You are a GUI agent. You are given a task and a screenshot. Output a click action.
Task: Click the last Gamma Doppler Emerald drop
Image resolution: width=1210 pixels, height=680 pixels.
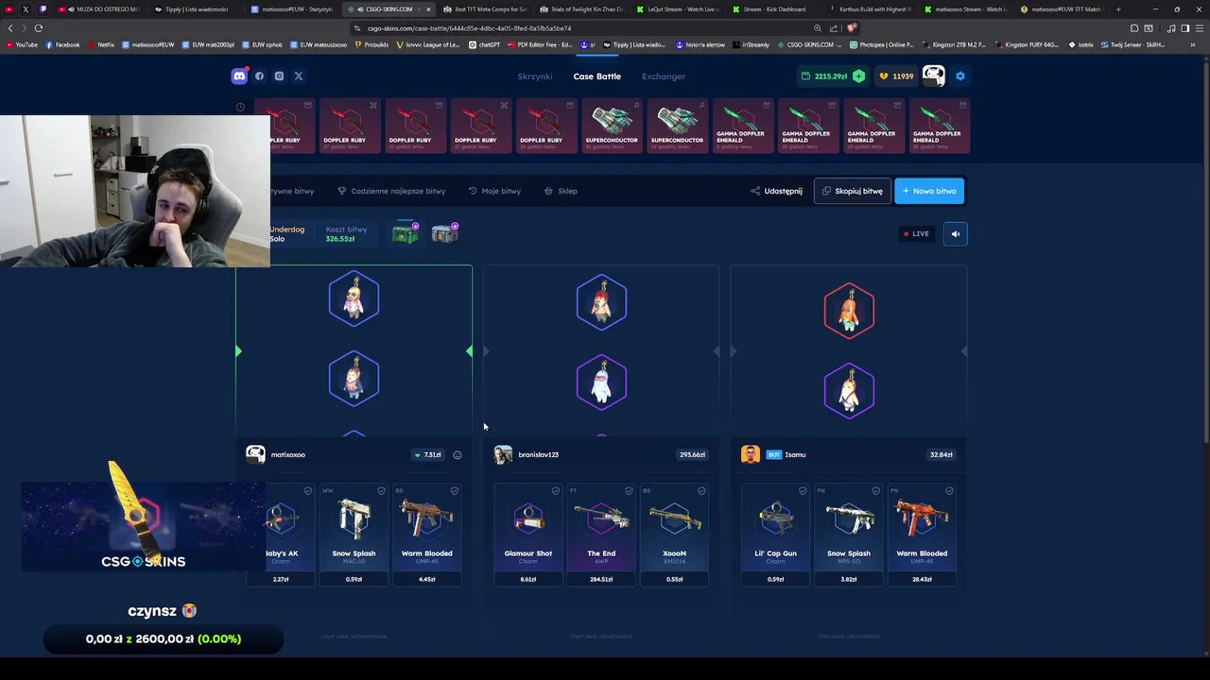tap(940, 126)
